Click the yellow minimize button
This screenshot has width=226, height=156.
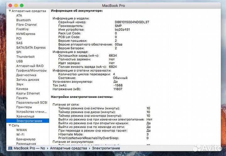click(16, 5)
